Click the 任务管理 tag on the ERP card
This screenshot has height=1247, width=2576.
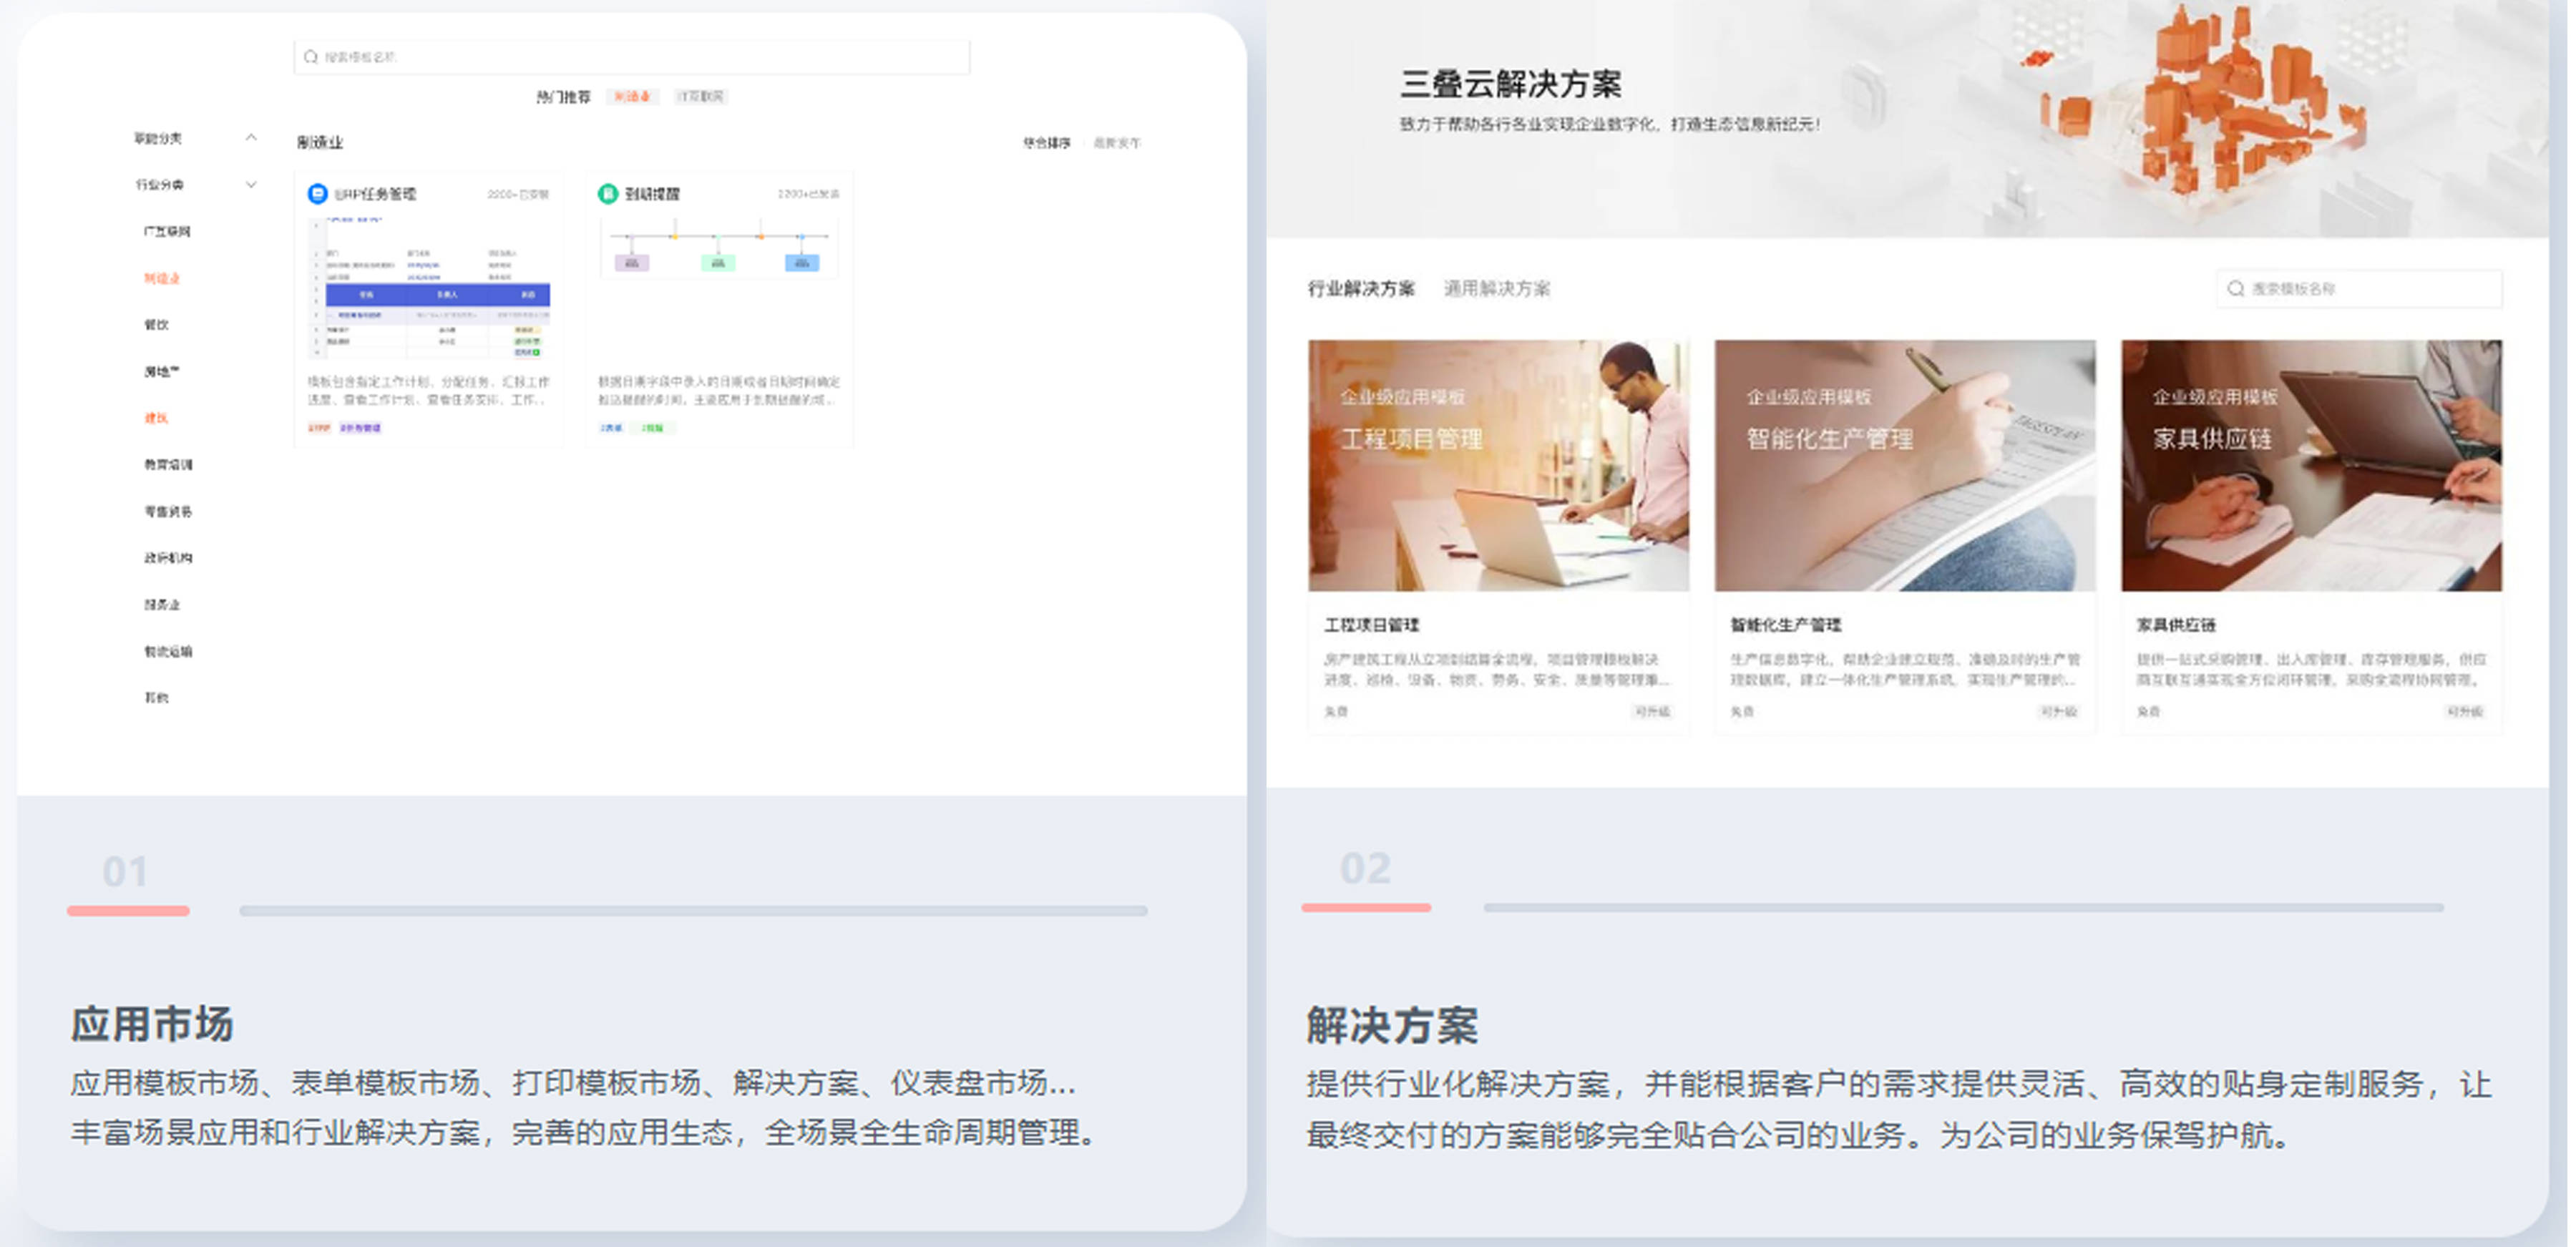tap(361, 428)
